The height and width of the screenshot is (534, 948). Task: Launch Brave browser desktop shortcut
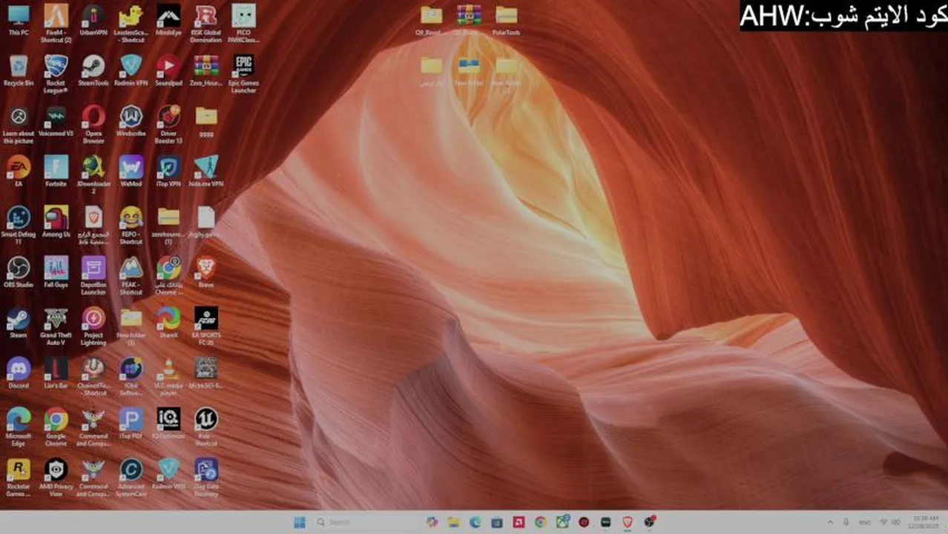tap(205, 272)
